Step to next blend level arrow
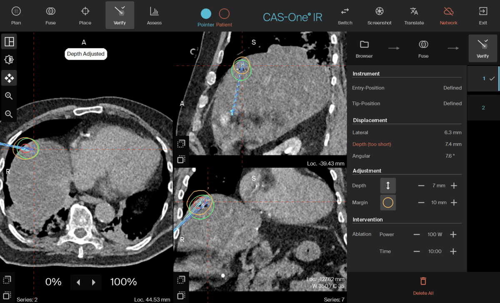 (x=93, y=283)
